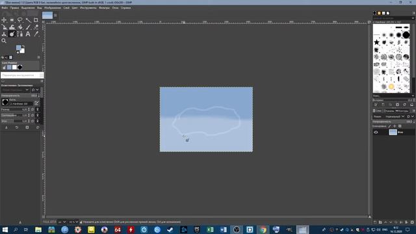Open brushes dock configure tab menu

[413, 13]
